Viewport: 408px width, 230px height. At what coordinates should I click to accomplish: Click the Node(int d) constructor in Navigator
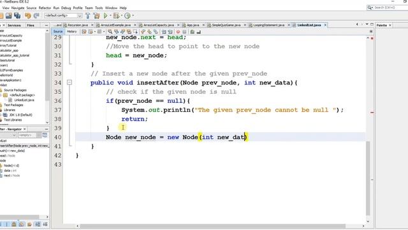pos(11,165)
